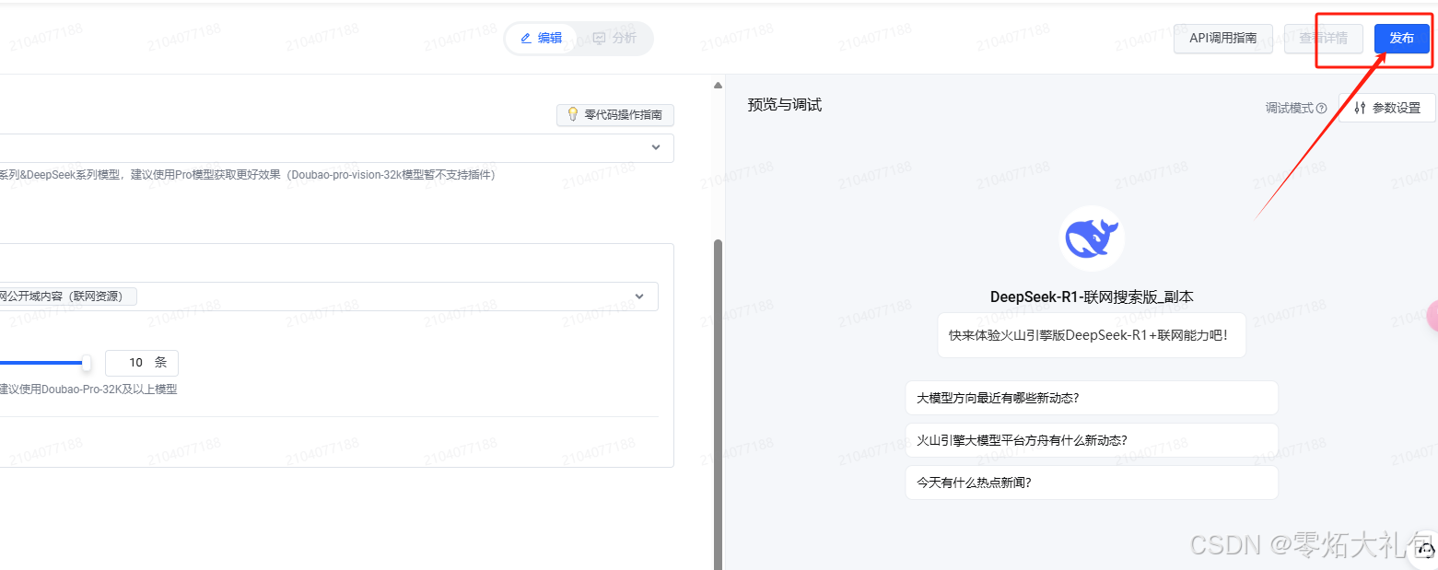Select suggestion 今天有什么热点新闻?

point(1092,483)
